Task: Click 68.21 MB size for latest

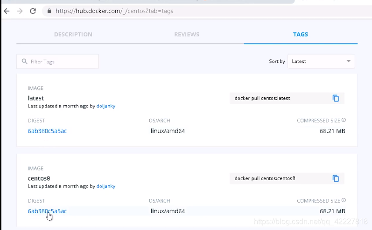Action: point(332,131)
